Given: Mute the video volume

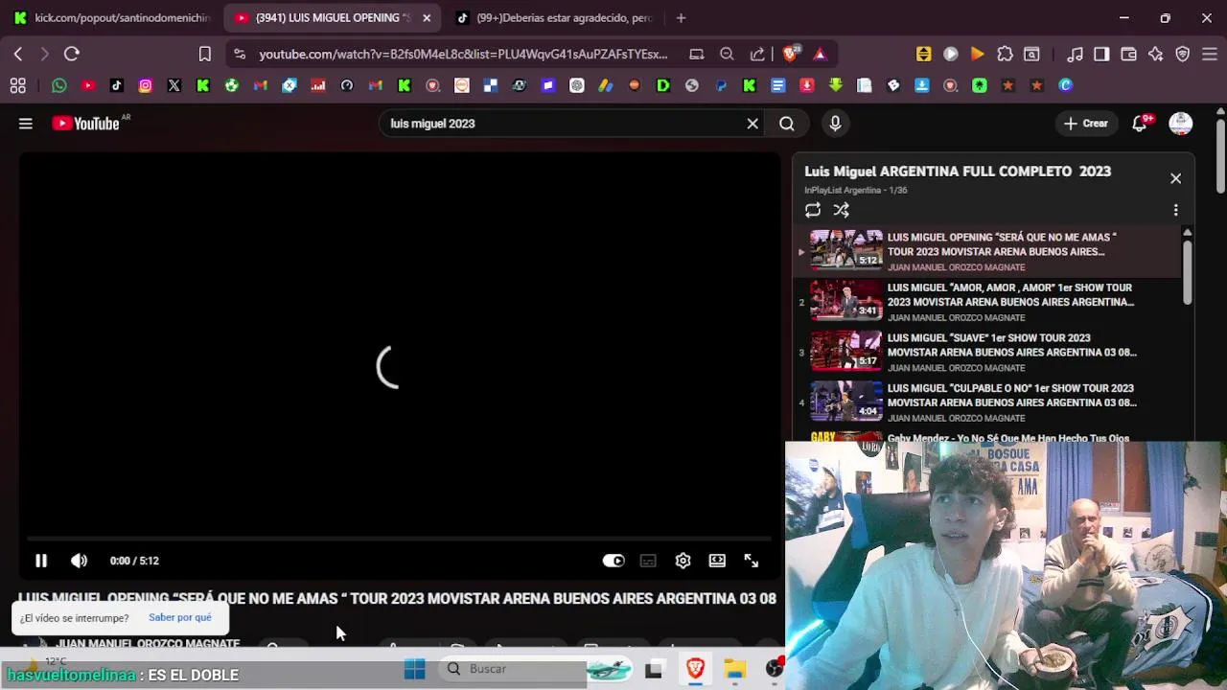Looking at the screenshot, I should (x=79, y=561).
